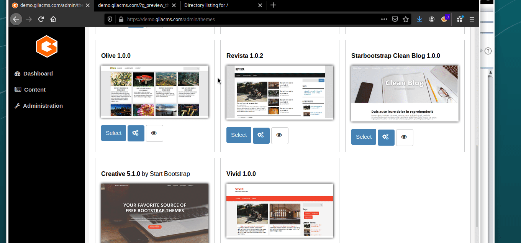Open the page actions three-dot menu
This screenshot has width=521, height=243.
click(384, 19)
